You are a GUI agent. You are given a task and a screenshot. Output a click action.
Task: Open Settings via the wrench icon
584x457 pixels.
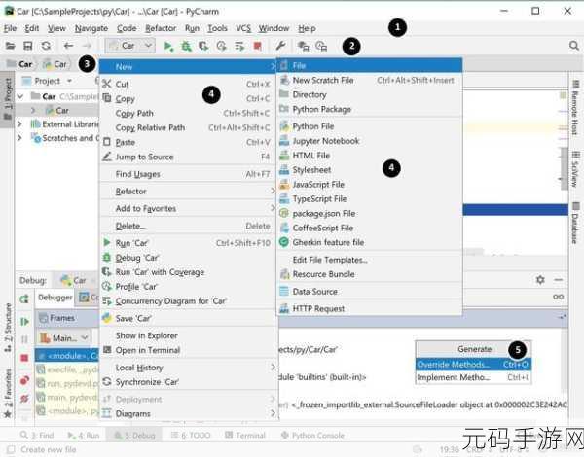280,46
